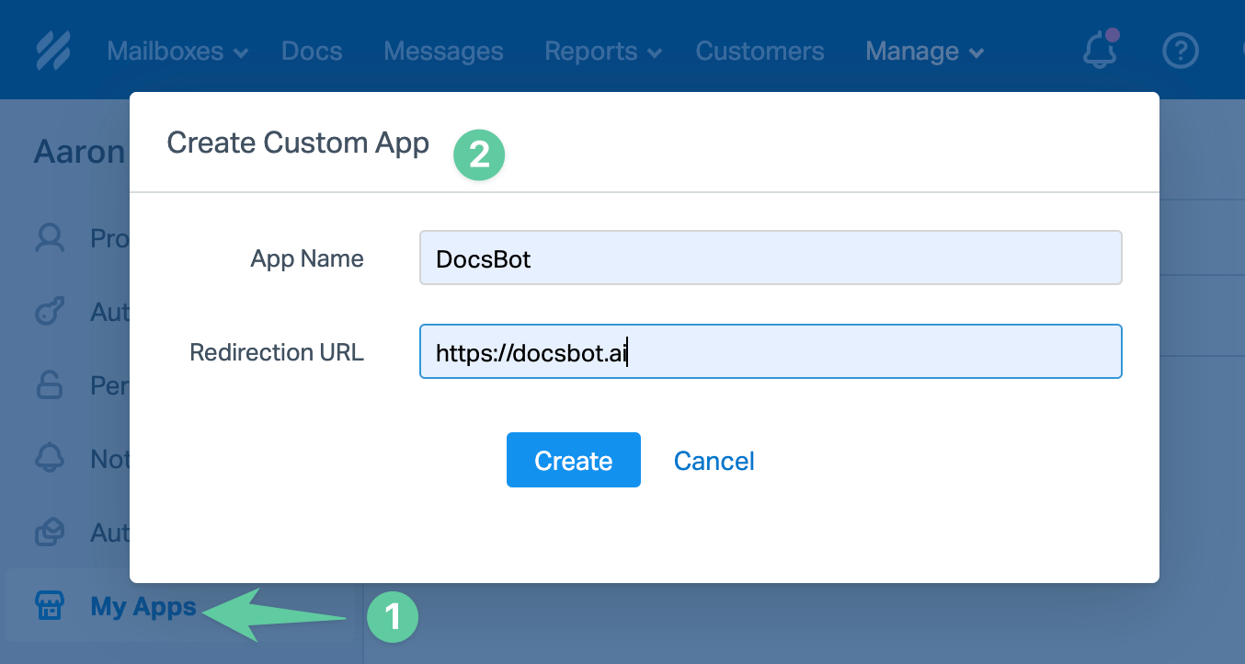The width and height of the screenshot is (1245, 664).
Task: Cancel creating the custom app
Action: point(714,460)
